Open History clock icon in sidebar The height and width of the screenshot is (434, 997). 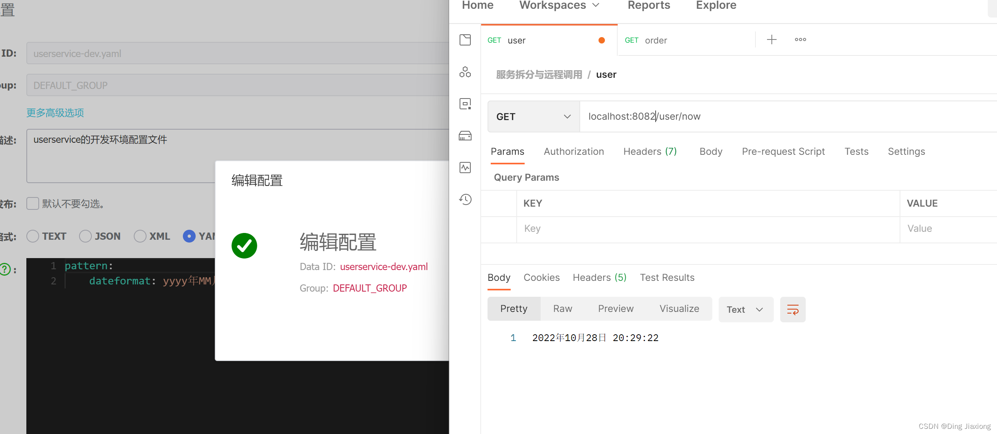coord(465,199)
